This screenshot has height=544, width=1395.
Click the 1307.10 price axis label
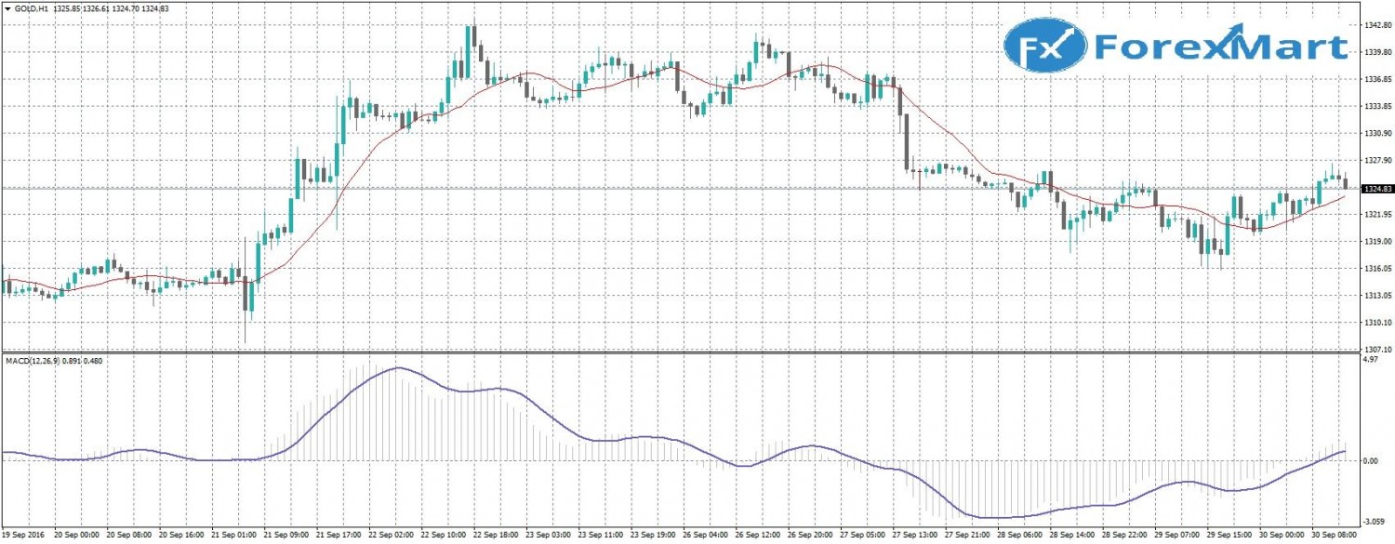1376,350
